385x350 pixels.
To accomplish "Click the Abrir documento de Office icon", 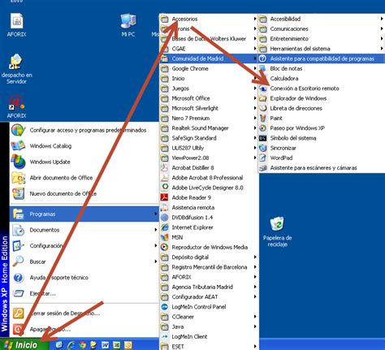I will pyautogui.click(x=18, y=178).
